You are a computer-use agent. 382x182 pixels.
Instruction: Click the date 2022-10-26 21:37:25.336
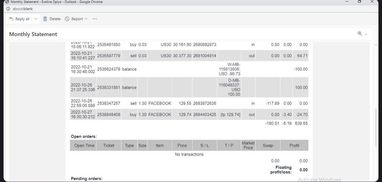click(x=83, y=87)
